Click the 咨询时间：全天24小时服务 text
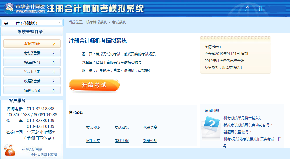290x159 pixels. 31,132
